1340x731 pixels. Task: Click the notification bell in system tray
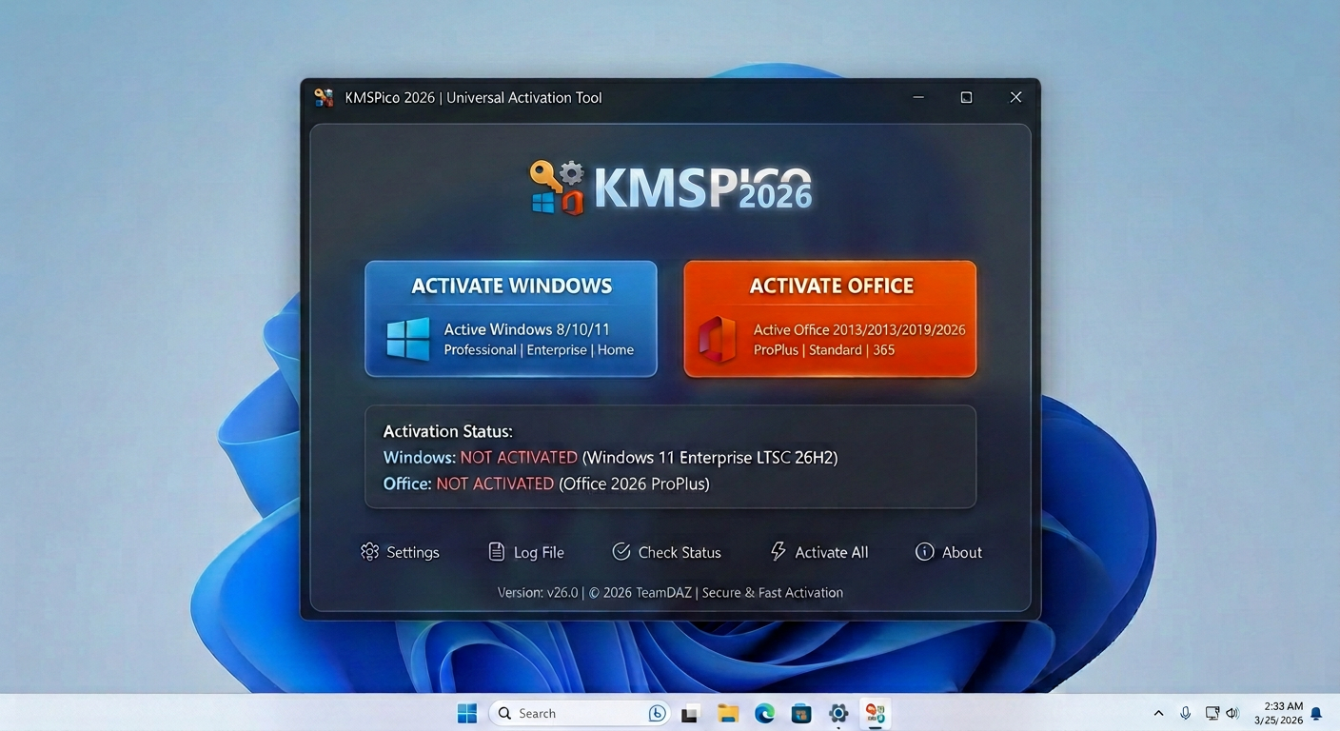[x=1315, y=712]
